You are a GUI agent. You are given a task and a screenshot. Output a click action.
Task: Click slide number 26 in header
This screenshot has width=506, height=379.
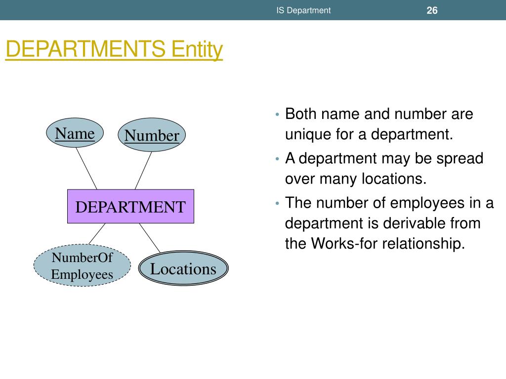[432, 10]
